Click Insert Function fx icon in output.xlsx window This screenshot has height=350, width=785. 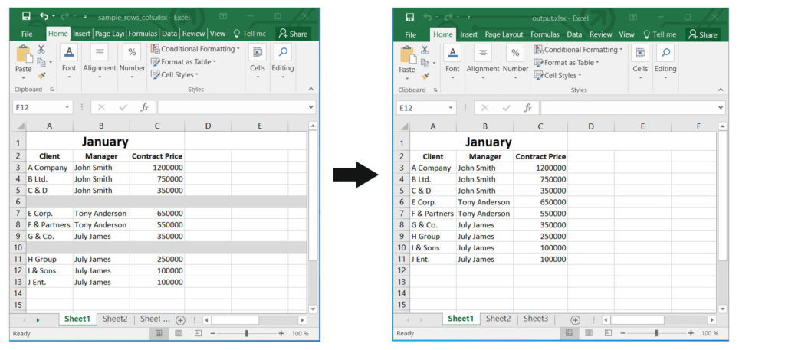527,108
